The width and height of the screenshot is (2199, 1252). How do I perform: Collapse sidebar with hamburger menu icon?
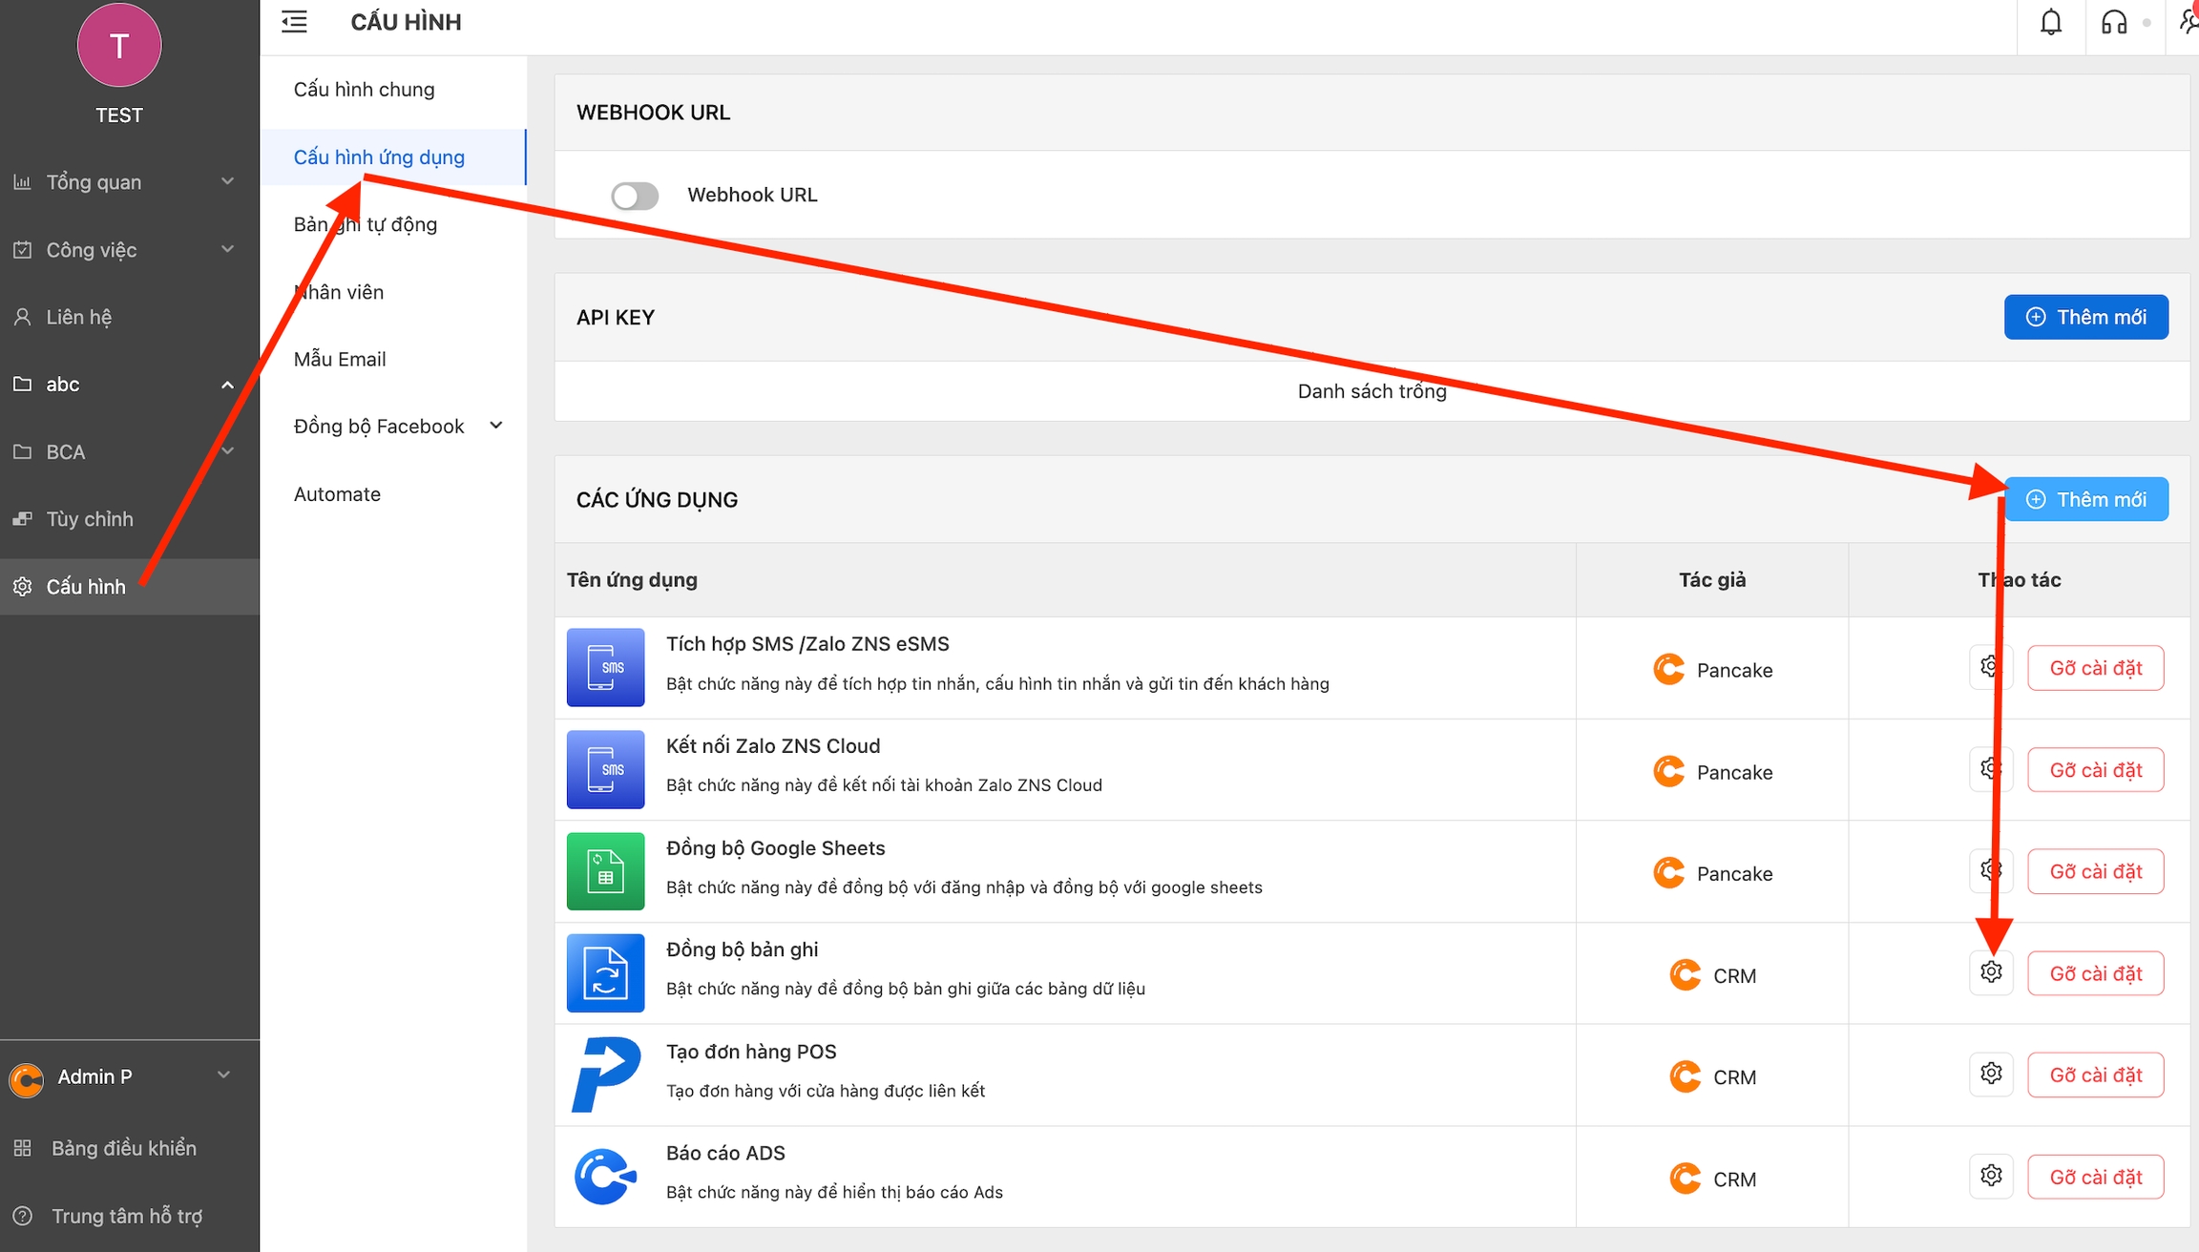click(294, 22)
